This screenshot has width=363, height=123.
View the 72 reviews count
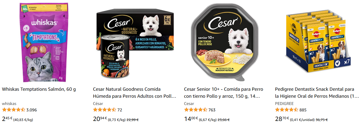click(x=120, y=110)
